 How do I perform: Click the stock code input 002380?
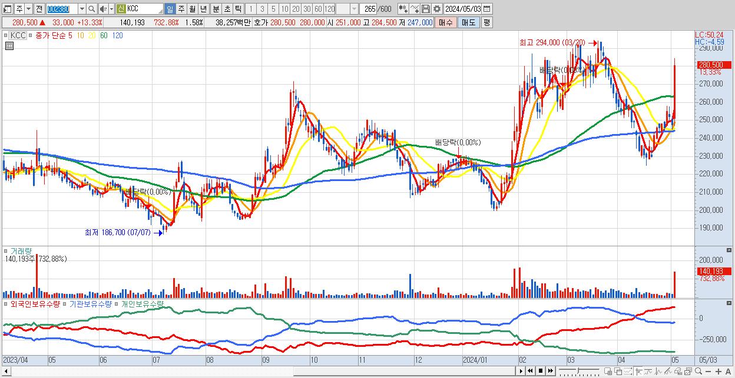(x=62, y=9)
